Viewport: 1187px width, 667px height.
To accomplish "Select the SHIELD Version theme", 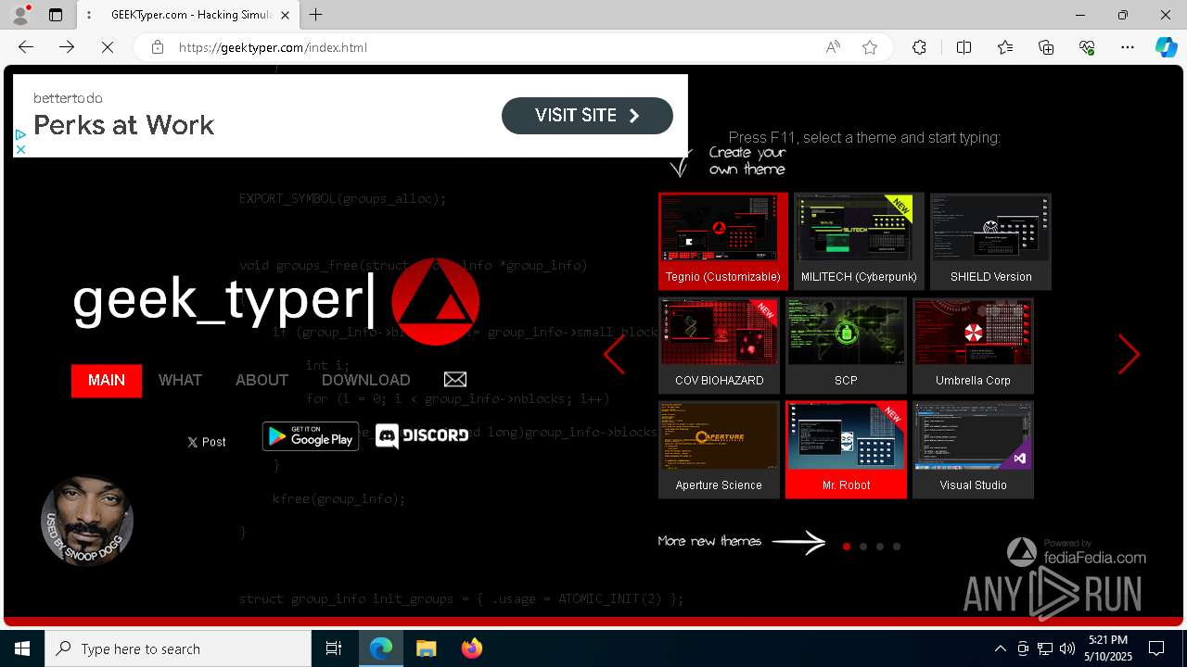I will [990, 242].
